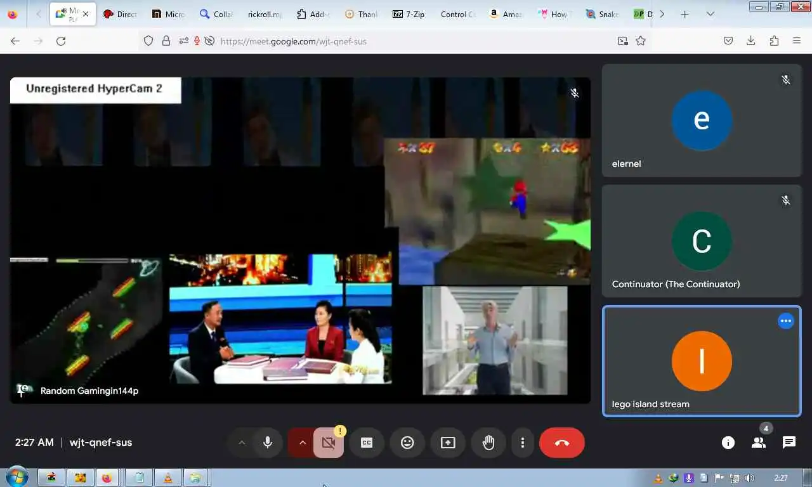The width and height of the screenshot is (812, 487).
Task: Open chat with everyone icon
Action: [789, 443]
